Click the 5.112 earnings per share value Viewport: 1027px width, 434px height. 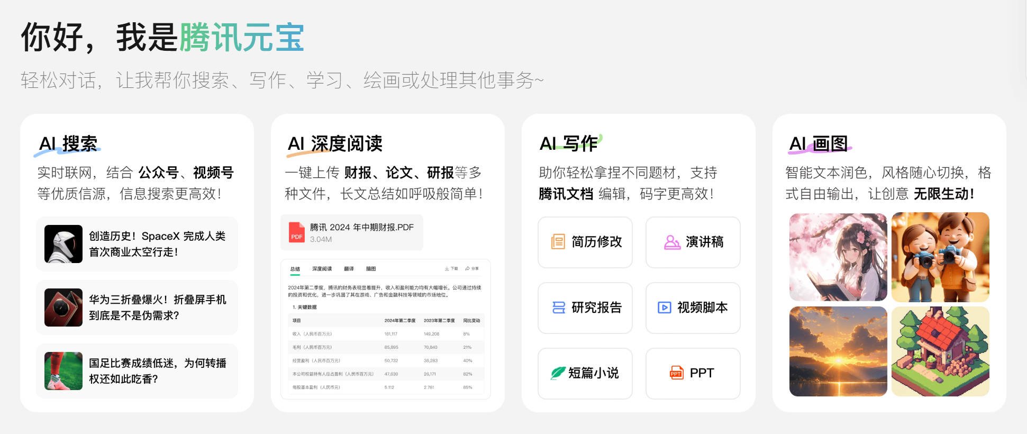(389, 387)
